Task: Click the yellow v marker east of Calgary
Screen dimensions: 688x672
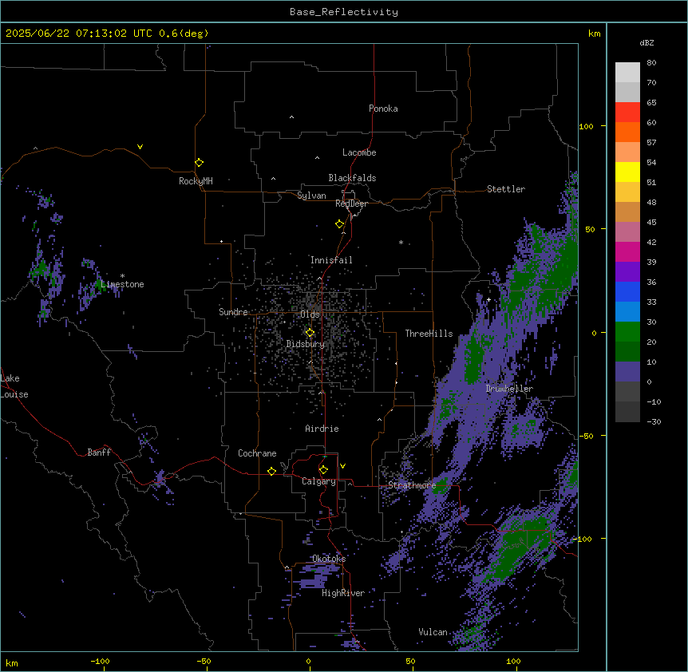Action: pyautogui.click(x=342, y=466)
